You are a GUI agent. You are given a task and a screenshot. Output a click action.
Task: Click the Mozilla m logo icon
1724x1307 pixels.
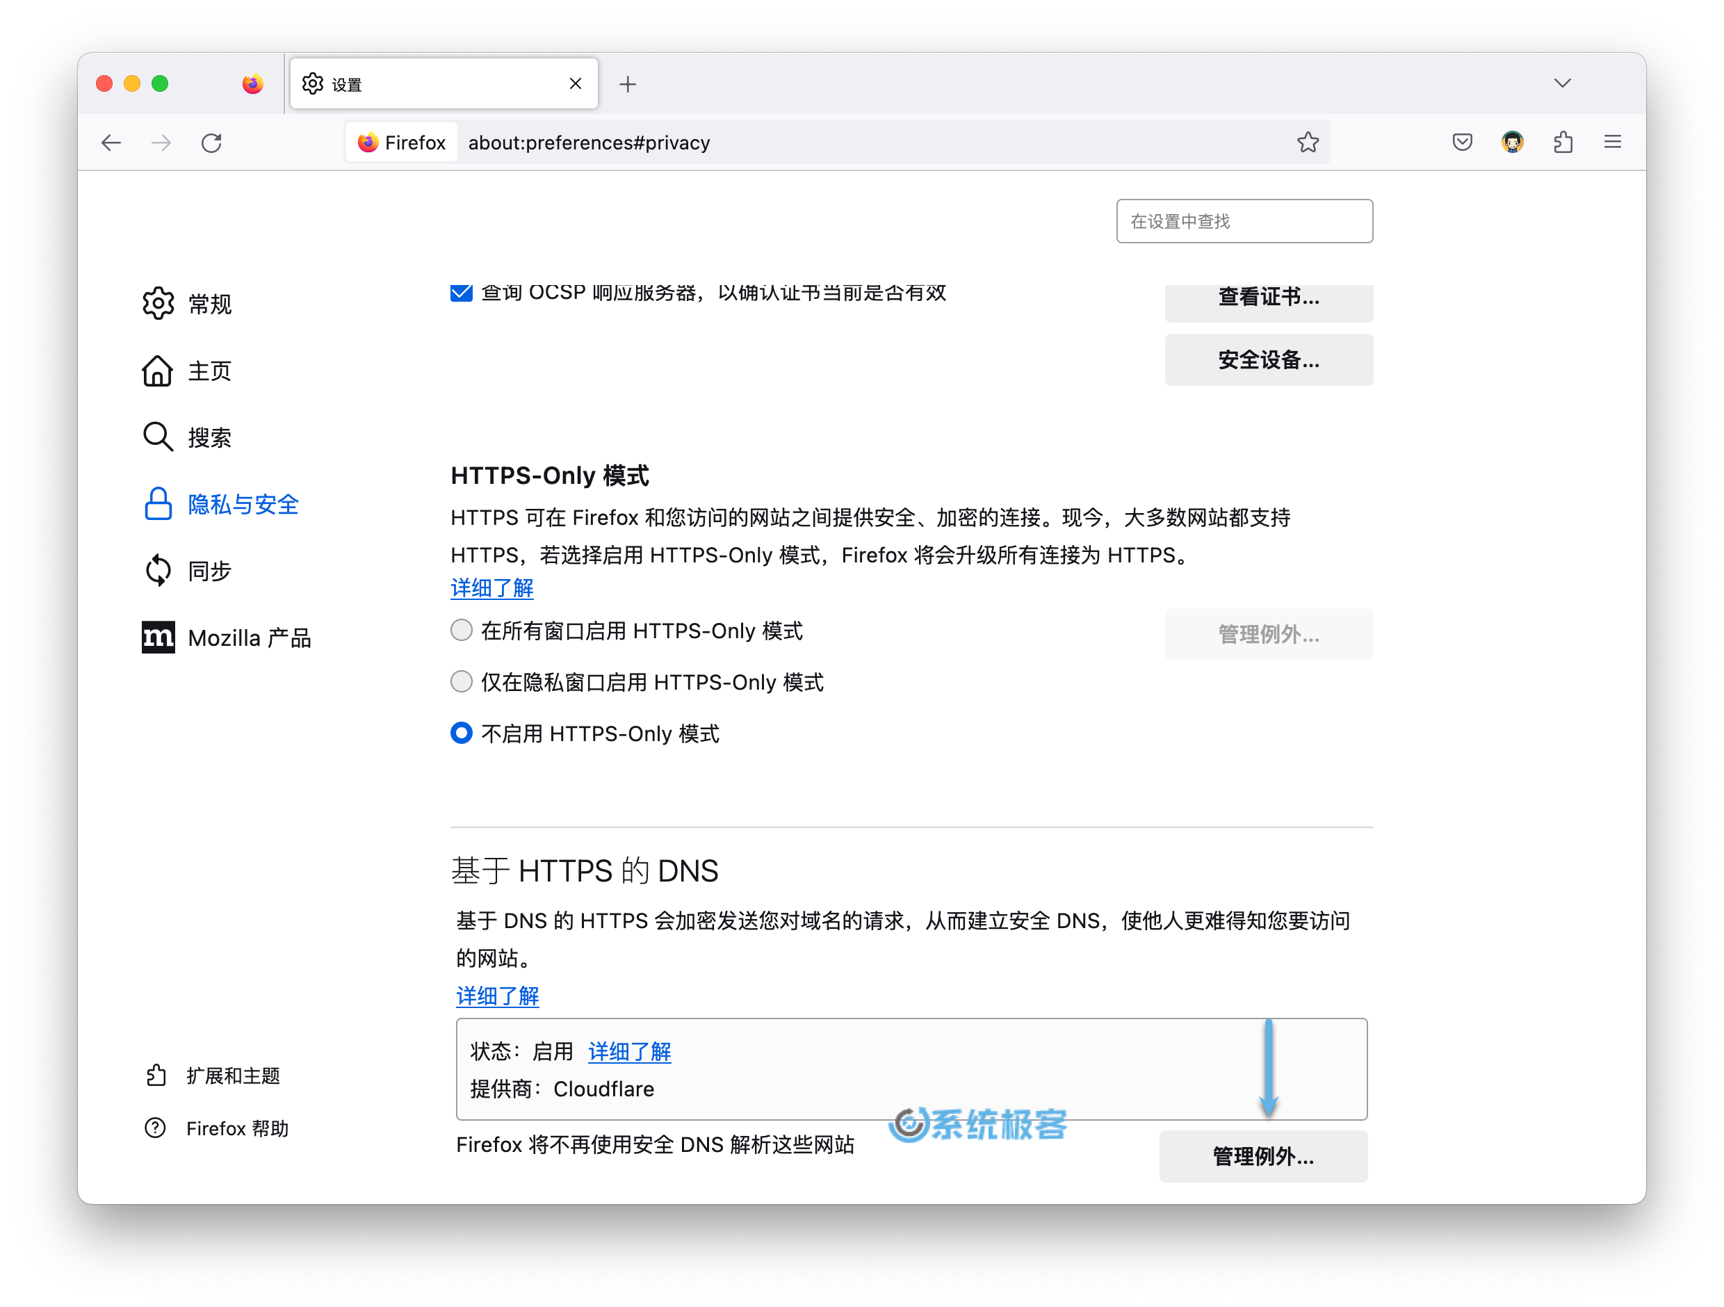tap(158, 638)
